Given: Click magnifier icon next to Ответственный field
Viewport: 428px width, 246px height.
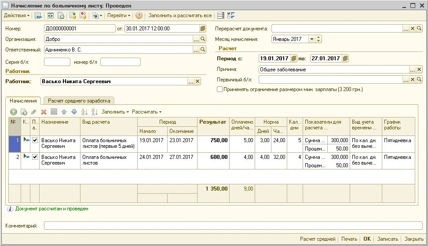Looking at the screenshot, I should pyautogui.click(x=202, y=49).
